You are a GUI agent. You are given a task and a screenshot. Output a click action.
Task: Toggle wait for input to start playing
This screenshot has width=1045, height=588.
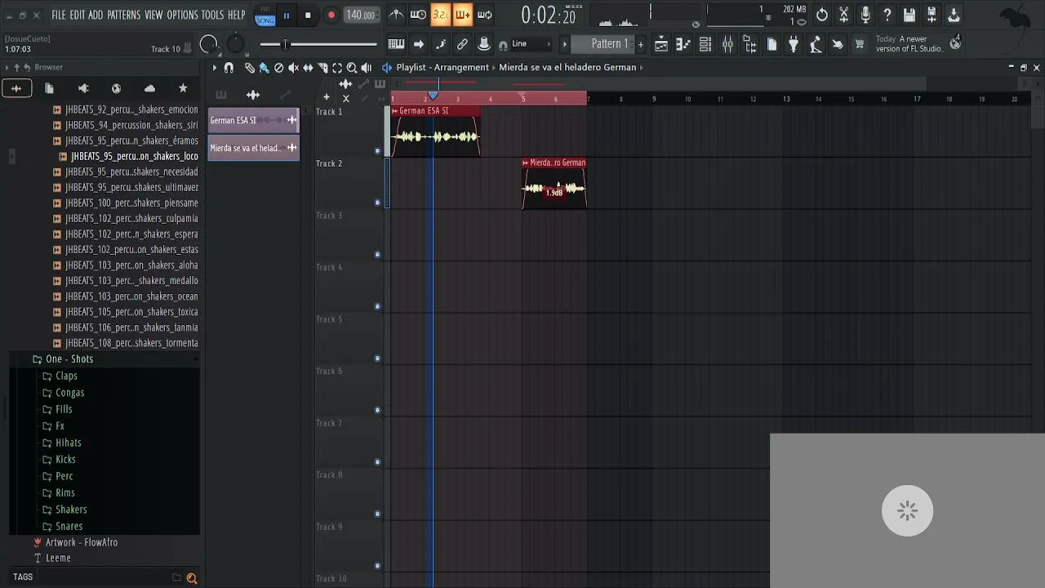(418, 15)
